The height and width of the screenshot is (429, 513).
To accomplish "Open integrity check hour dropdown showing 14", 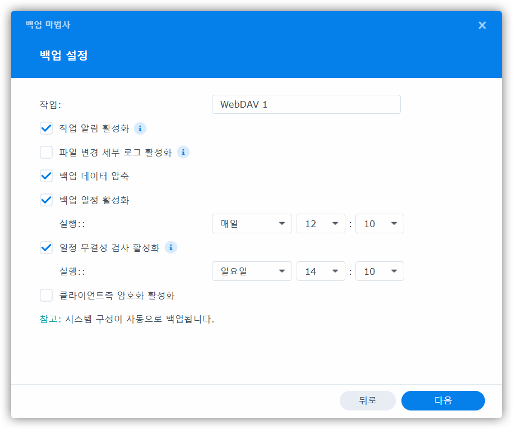I will tap(320, 271).
